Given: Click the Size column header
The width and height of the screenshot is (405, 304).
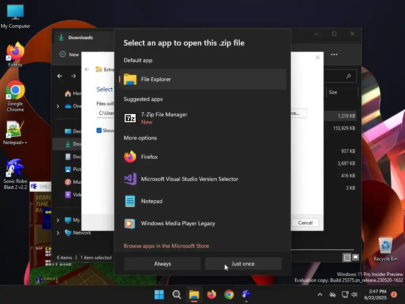Looking at the screenshot, I should point(343,92).
